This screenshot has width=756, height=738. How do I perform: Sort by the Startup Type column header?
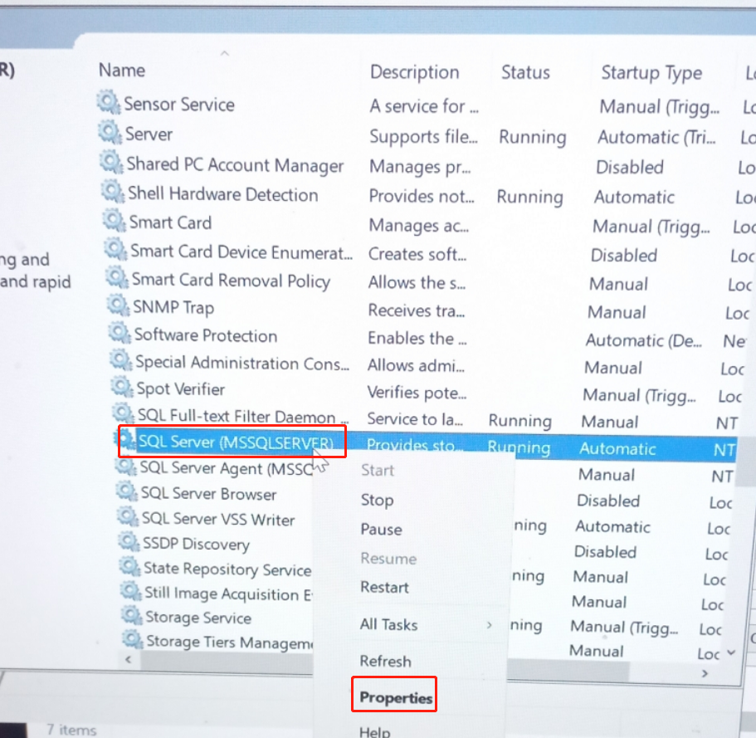651,74
